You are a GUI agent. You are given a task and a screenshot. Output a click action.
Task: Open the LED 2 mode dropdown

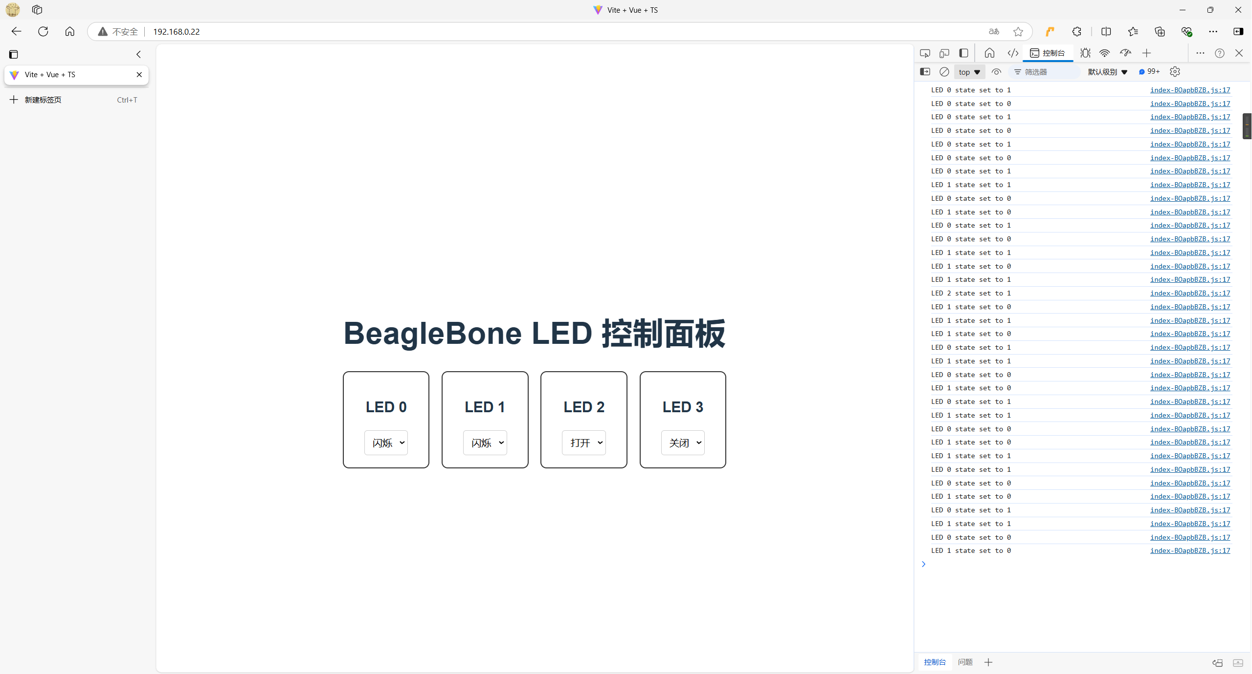(583, 443)
